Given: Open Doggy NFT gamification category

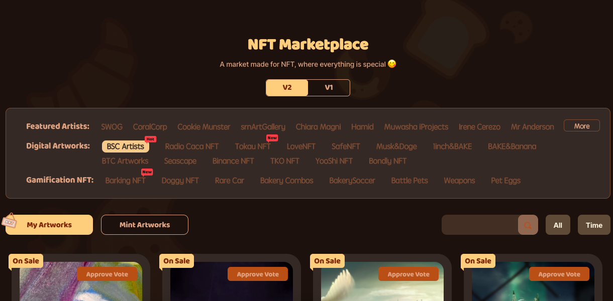Looking at the screenshot, I should [180, 181].
